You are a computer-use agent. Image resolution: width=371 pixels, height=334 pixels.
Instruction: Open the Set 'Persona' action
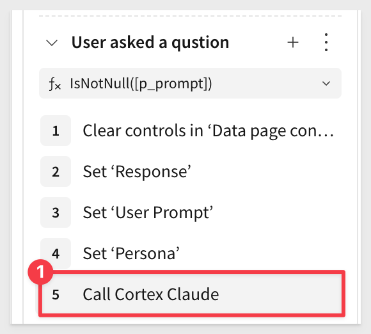click(131, 253)
